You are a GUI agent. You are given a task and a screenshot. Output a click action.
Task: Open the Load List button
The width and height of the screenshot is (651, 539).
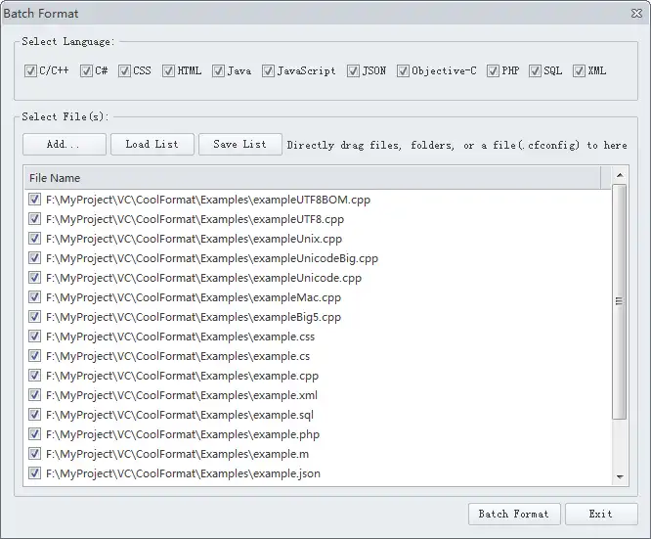(x=152, y=144)
